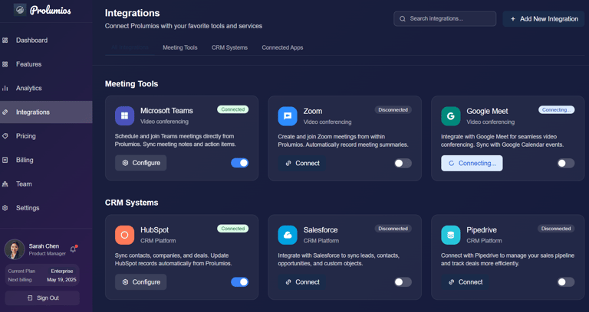Open Settings from the sidebar
Viewport: 589px width, 312px height.
[46, 208]
